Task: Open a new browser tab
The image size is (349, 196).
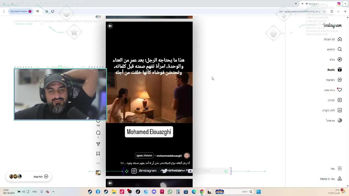Action: [296, 4]
